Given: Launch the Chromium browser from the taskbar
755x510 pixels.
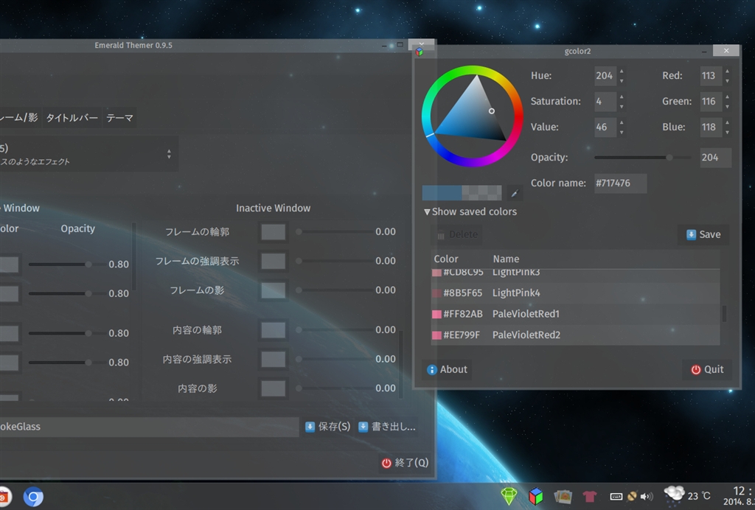Looking at the screenshot, I should pos(33,497).
